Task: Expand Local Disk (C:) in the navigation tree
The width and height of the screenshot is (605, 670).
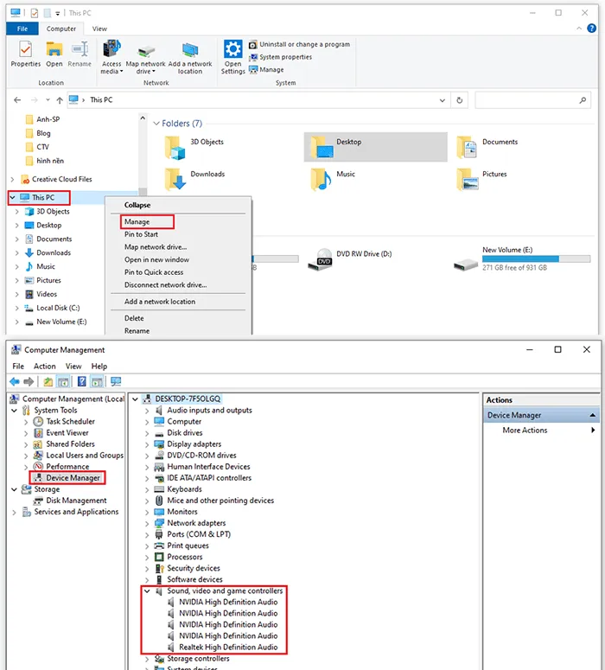Action: pos(17,308)
